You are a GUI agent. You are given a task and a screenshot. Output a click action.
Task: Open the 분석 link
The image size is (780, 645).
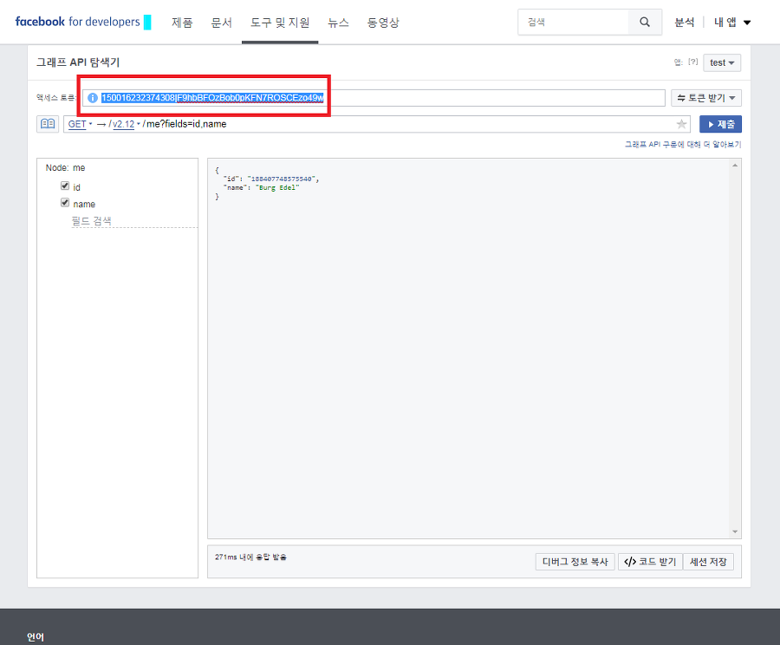pos(685,22)
